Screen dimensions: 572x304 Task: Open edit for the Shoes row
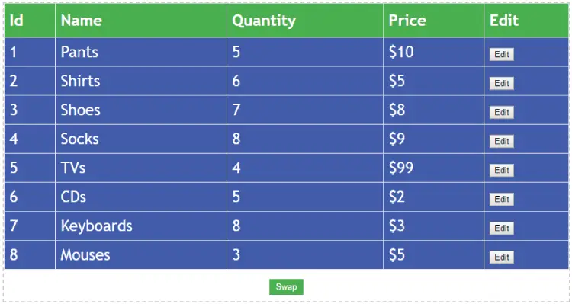point(502,112)
